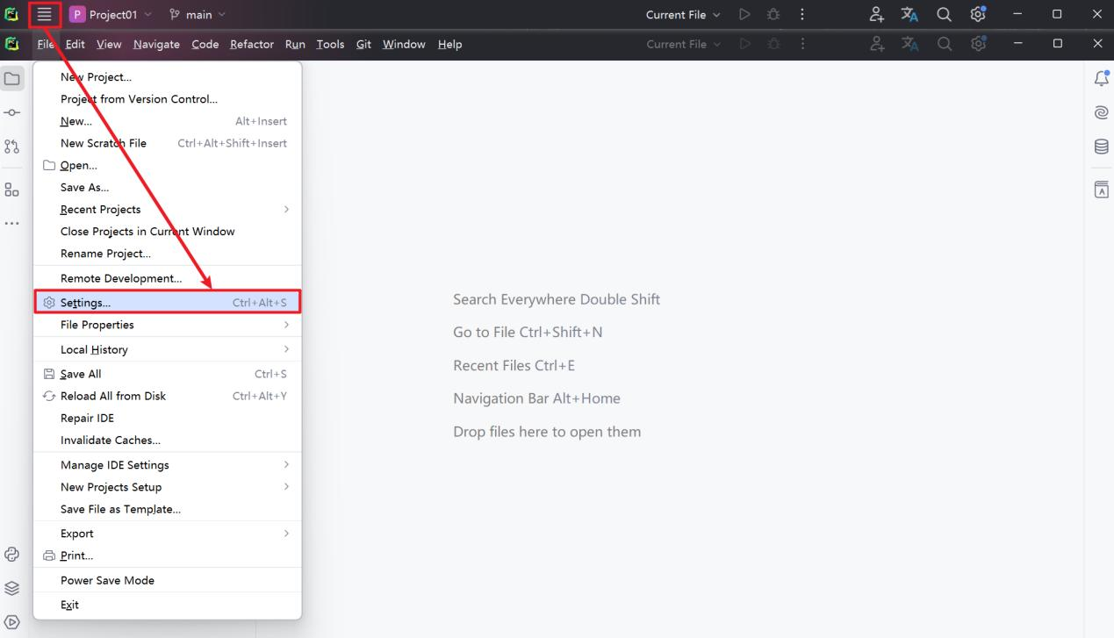Click the Search magnifier in the File/Edit menu bar row

click(x=944, y=44)
